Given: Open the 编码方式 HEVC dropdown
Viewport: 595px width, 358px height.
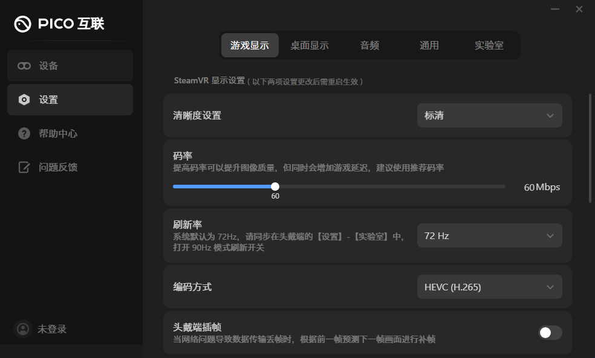Looking at the screenshot, I should point(489,287).
